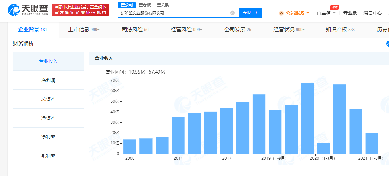Open the 专业版 link

click(x=350, y=13)
